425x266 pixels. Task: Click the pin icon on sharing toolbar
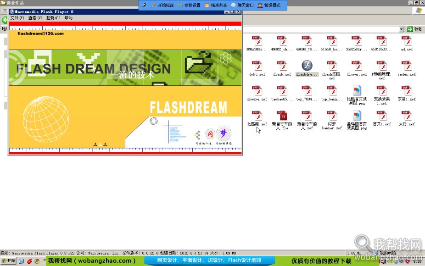144,5
